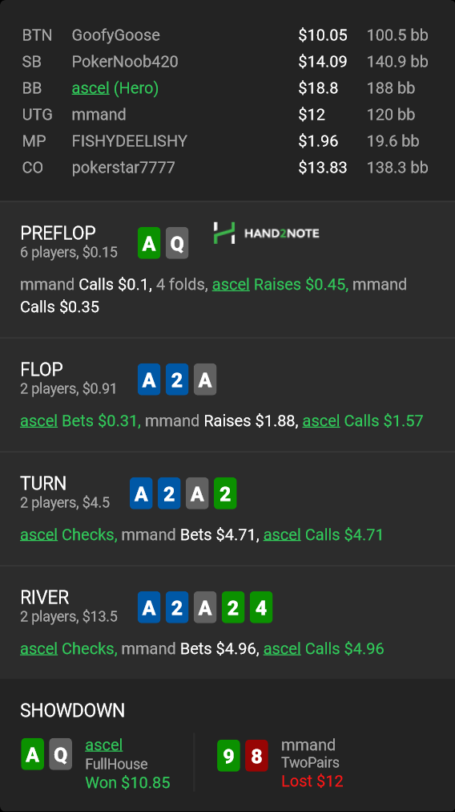
Task: Click mmand's green 9 showdown card
Action: 228,756
